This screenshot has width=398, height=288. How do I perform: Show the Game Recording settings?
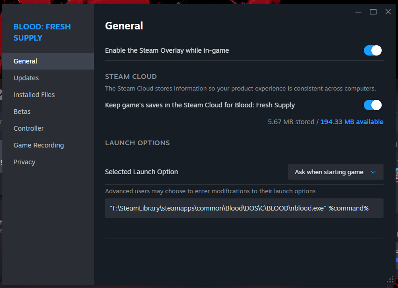pos(39,145)
